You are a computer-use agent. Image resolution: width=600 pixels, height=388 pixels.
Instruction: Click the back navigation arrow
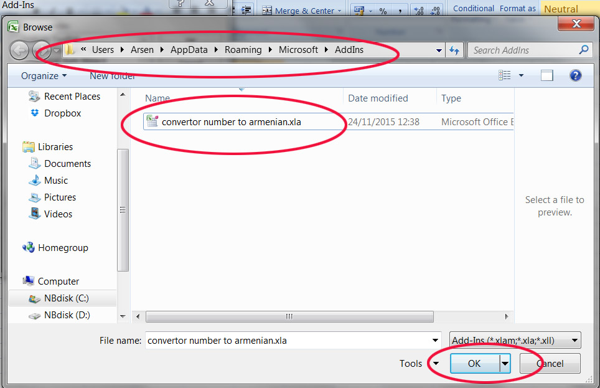point(19,50)
